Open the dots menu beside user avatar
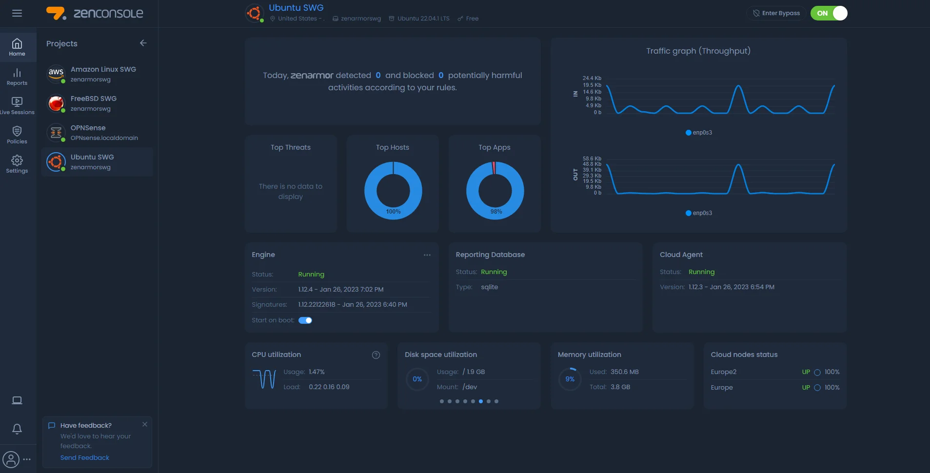The image size is (930, 473). pyautogui.click(x=27, y=459)
